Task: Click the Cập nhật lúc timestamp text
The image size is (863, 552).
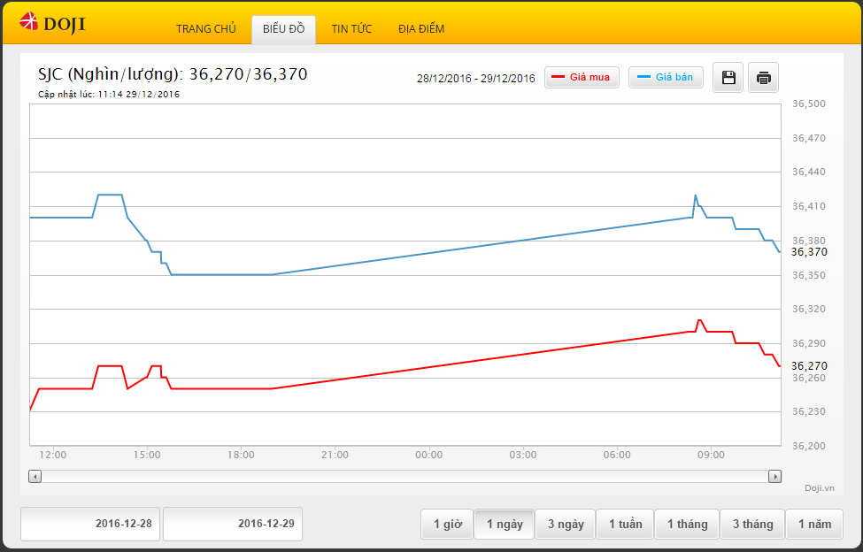Action: (108, 94)
